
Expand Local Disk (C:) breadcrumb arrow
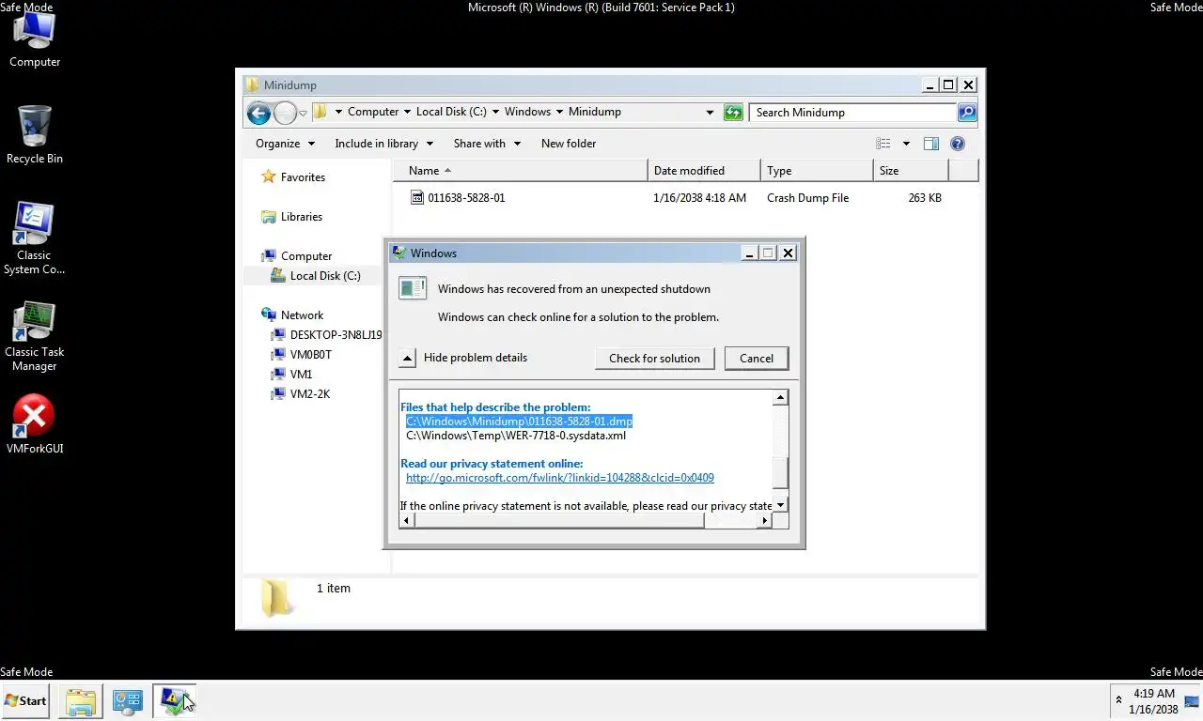pos(495,112)
